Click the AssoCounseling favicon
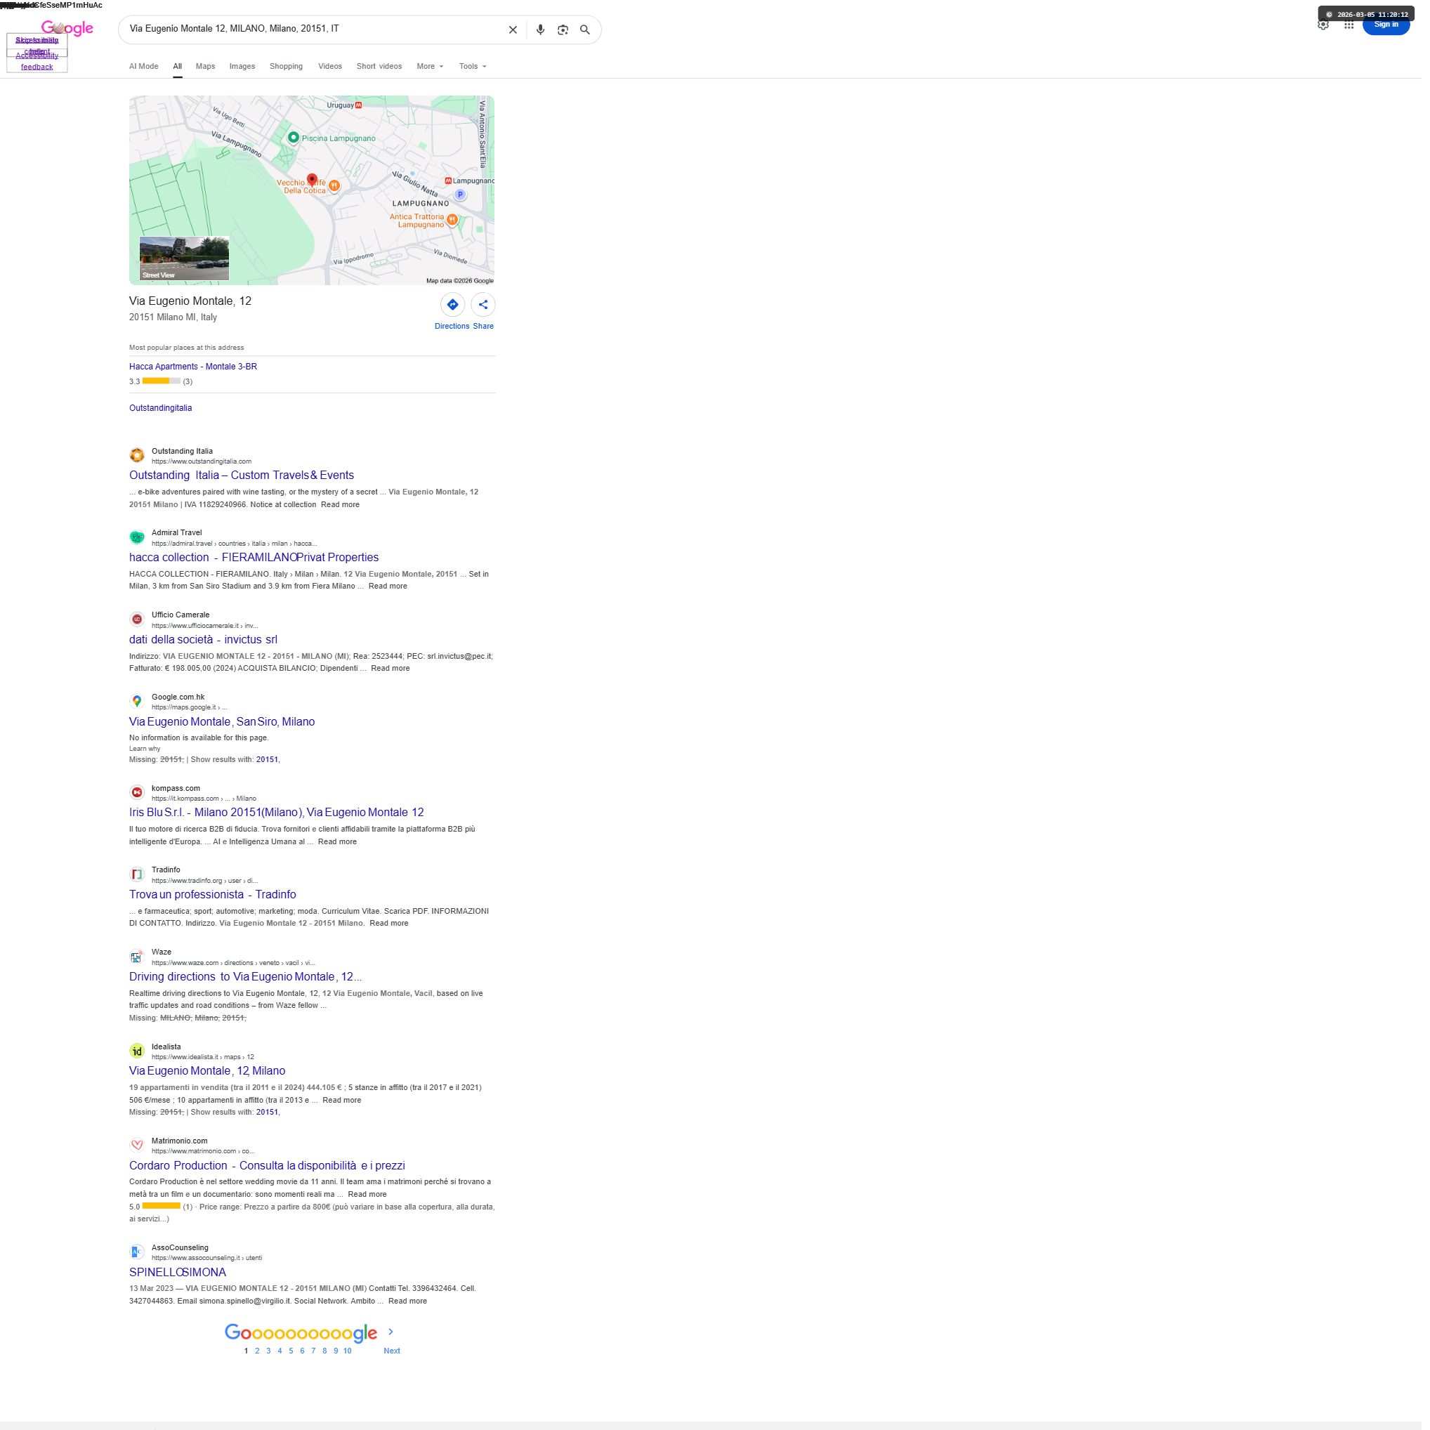 click(138, 1259)
